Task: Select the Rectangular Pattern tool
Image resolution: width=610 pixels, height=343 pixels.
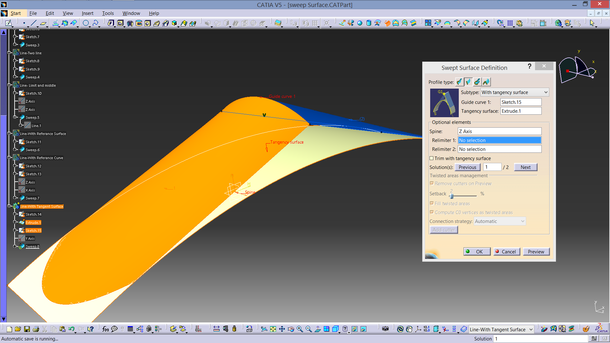Action: tap(510, 23)
